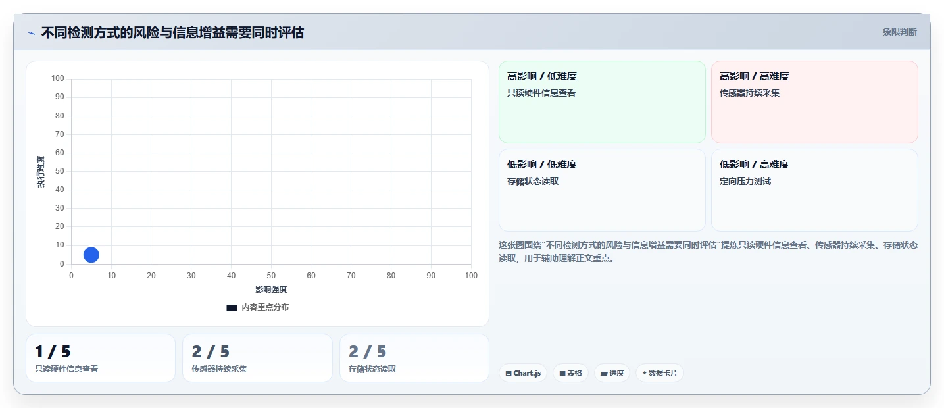
Task: Click the lightning icon beside the title
Action: tap(32, 33)
